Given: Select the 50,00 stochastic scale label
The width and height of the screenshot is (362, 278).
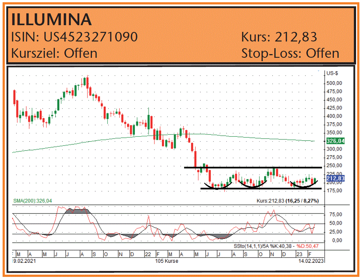Looking at the screenshot, I should pos(336,223).
